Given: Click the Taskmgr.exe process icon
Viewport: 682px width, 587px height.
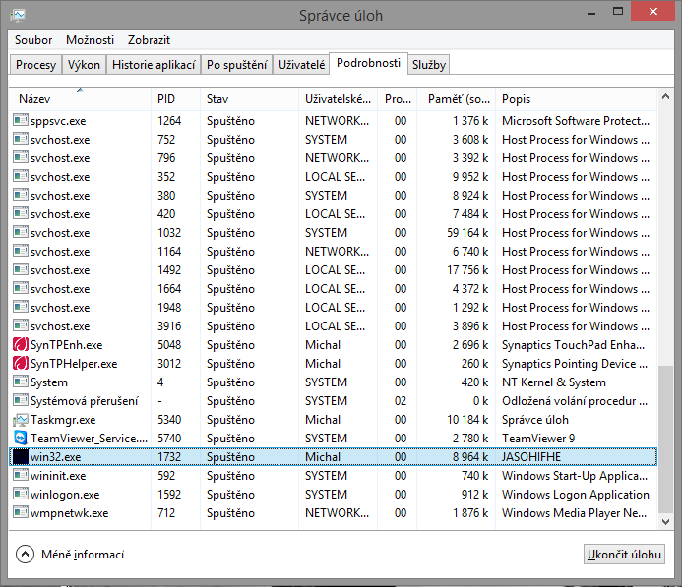Looking at the screenshot, I should (20, 420).
